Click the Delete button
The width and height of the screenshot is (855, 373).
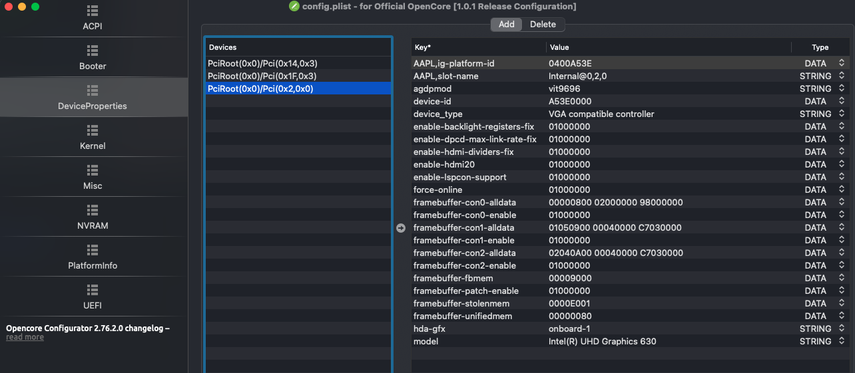tap(543, 25)
